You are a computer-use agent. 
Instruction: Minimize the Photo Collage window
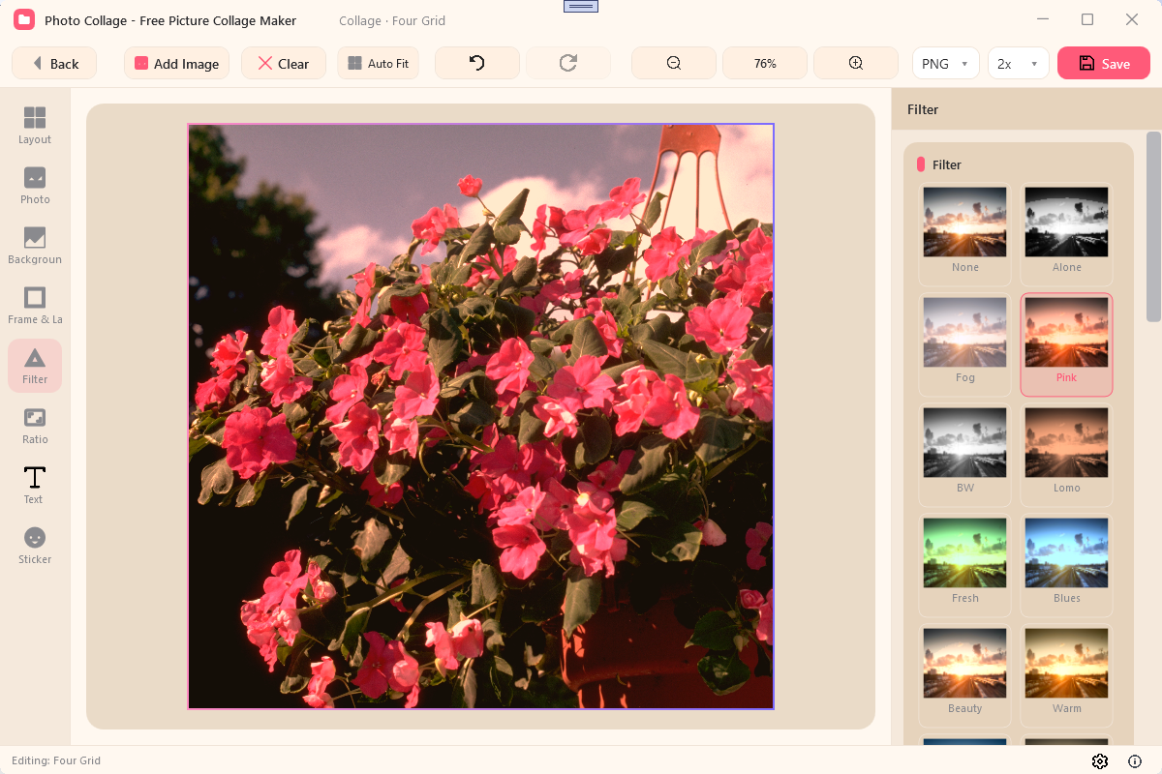[1043, 19]
